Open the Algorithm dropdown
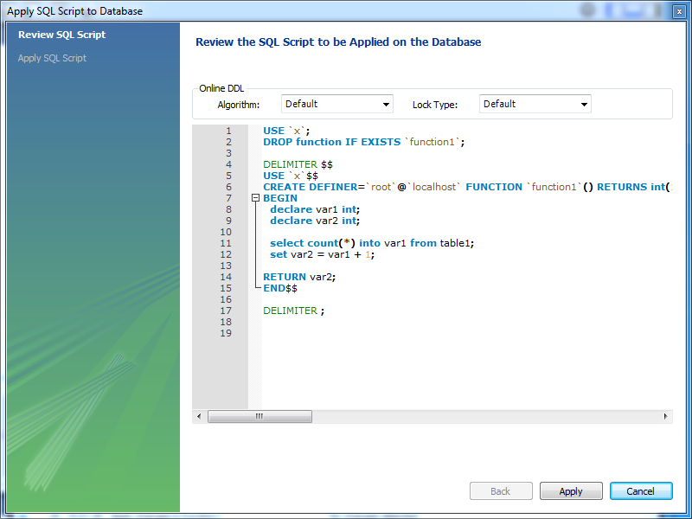 pos(337,104)
